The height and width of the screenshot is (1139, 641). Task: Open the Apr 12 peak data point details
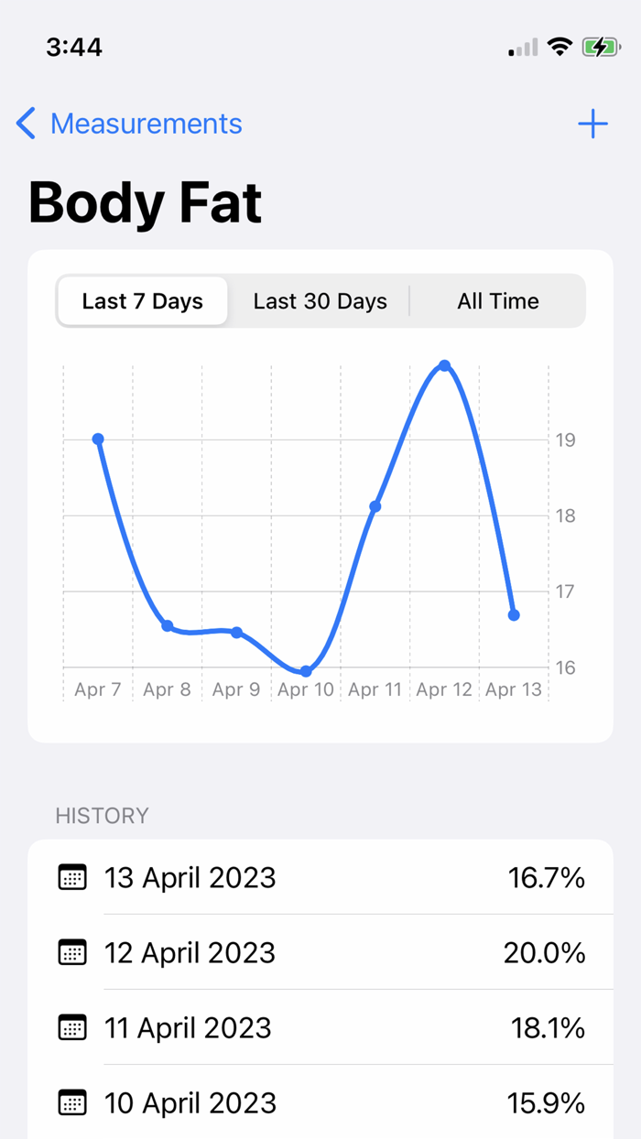pyautogui.click(x=444, y=365)
